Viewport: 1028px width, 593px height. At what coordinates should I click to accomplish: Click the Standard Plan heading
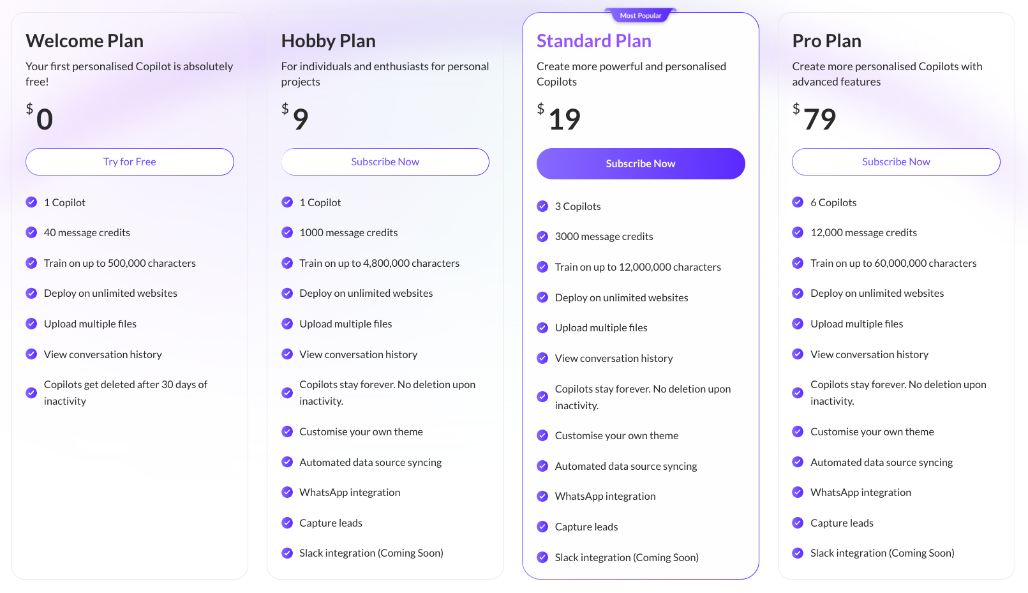pos(593,41)
